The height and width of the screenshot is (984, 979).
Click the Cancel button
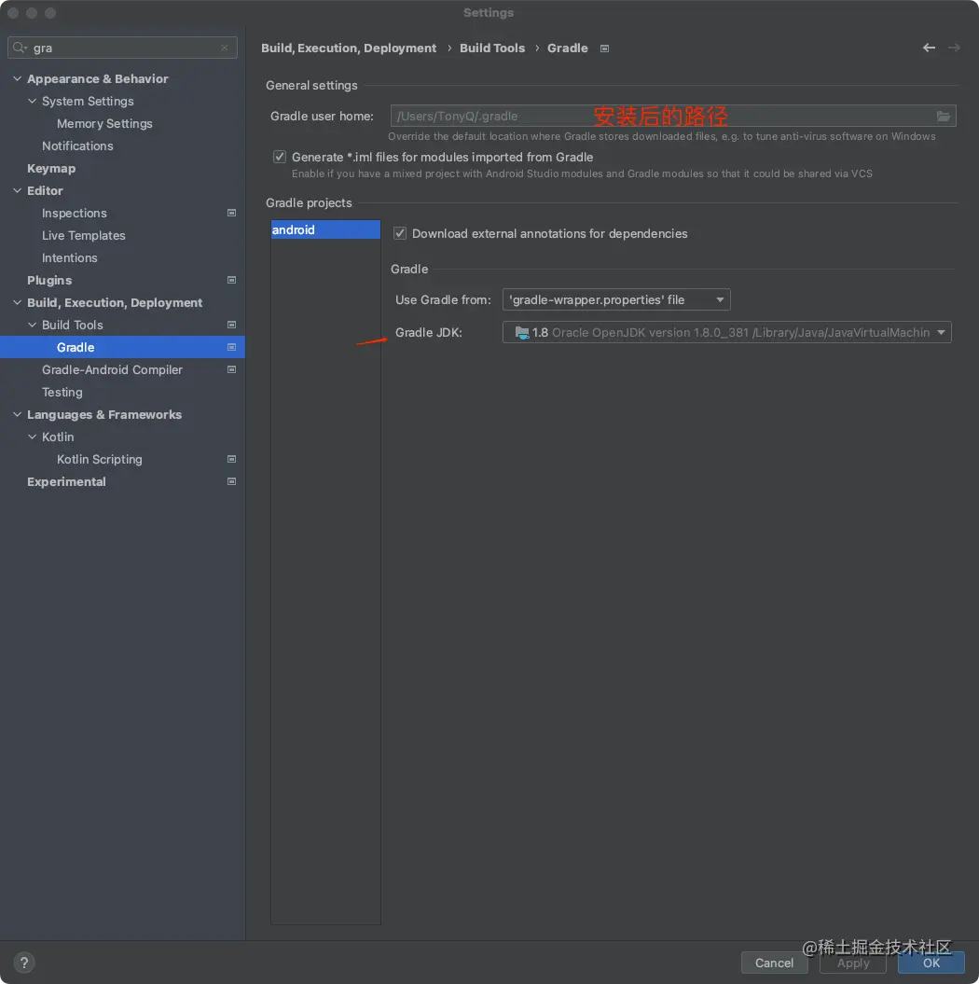tap(774, 963)
